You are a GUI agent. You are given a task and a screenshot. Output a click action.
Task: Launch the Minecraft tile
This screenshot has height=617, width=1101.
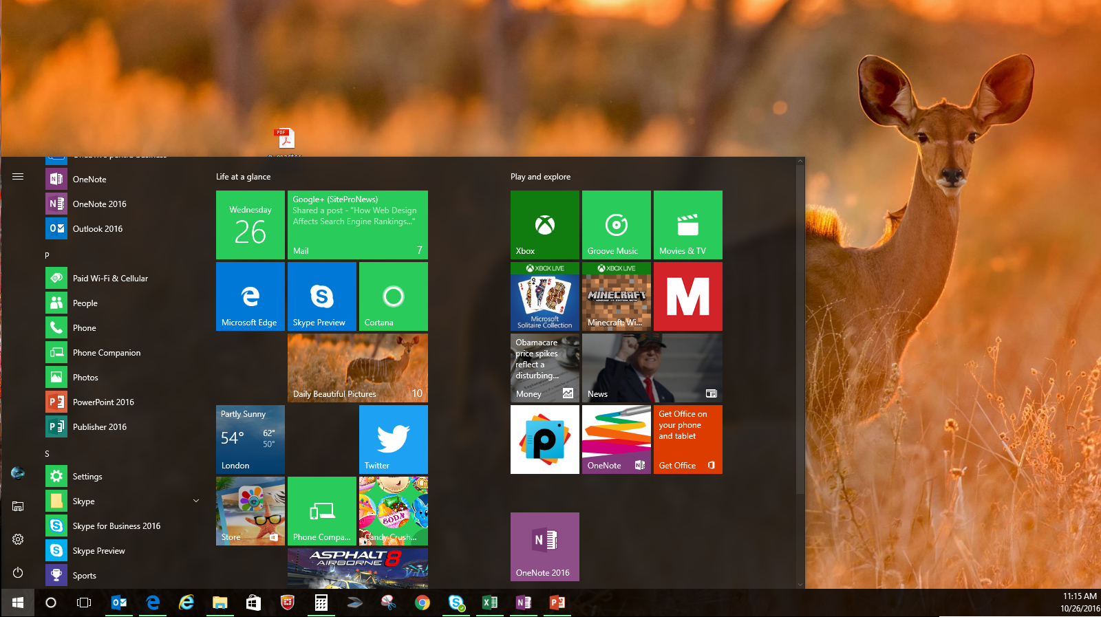[617, 296]
